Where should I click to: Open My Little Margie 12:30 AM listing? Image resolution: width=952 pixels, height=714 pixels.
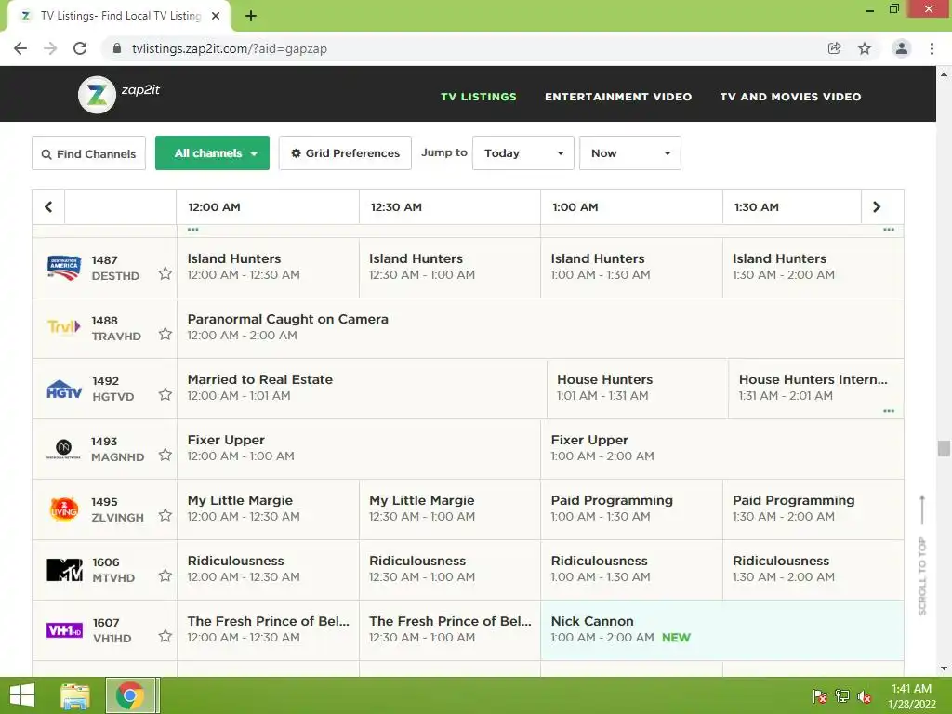click(450, 509)
